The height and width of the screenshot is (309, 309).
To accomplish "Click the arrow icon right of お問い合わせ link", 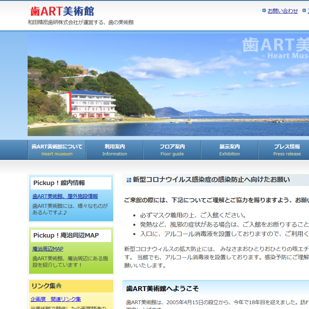I will [x=304, y=11].
